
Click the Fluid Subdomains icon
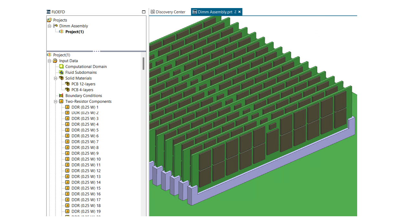[x=61, y=73]
